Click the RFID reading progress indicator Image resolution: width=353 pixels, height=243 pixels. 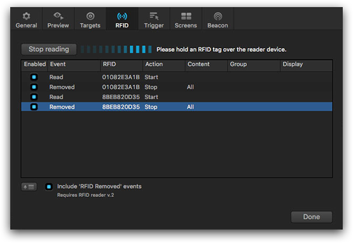click(x=116, y=49)
